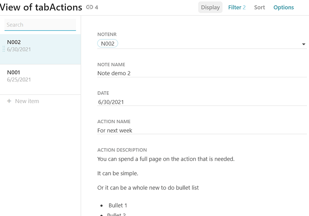Select the N001 record dated 6/25/2021
Screen dimensions: 309x216
coord(40,76)
